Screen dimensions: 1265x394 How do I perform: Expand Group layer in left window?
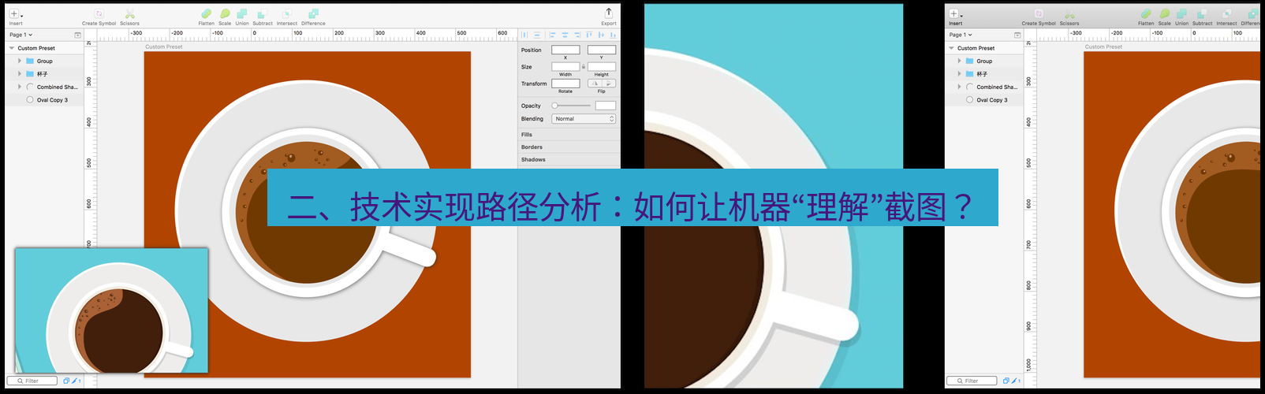coord(20,61)
